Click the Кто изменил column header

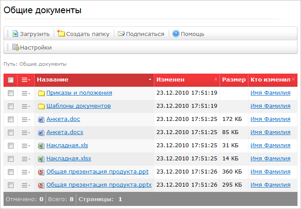point(270,80)
